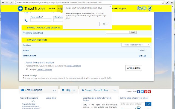Image resolution: width=175 pixels, height=109 pixels.
Task: Click the email envelope icon in form
Action: point(26,12)
